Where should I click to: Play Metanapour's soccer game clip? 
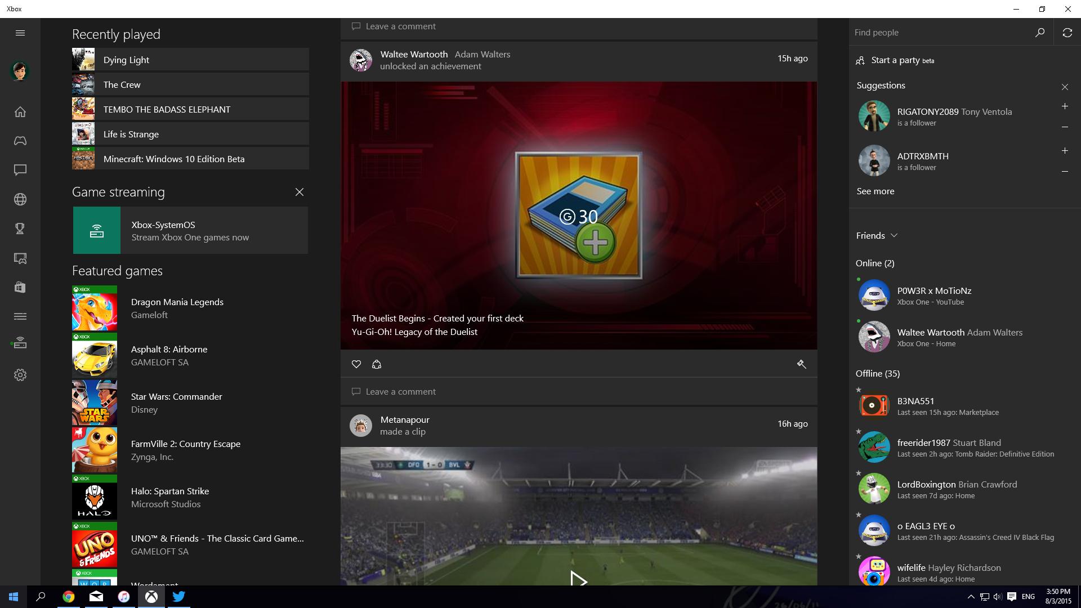point(578,579)
